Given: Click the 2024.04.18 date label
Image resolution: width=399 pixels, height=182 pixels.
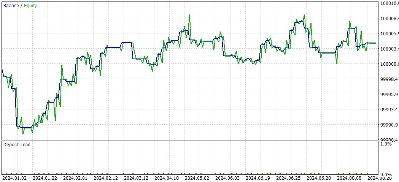Looking at the screenshot, I should tap(167, 178).
